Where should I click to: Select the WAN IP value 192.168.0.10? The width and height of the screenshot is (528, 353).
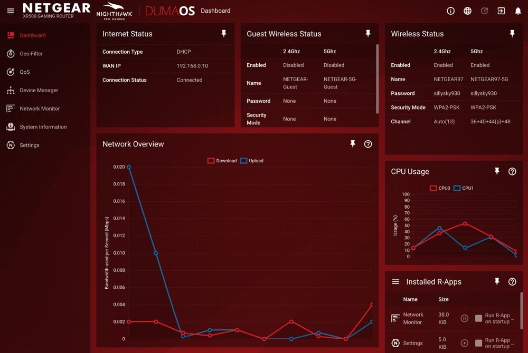192,66
